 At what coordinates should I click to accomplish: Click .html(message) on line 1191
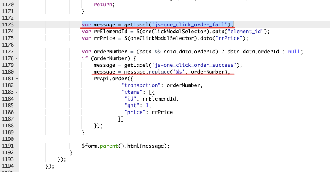click(x=145, y=146)
